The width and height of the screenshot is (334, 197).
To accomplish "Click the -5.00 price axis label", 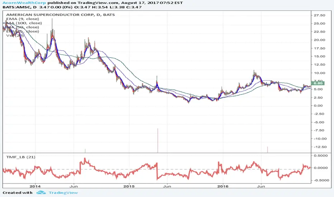I will (x=319, y=122).
